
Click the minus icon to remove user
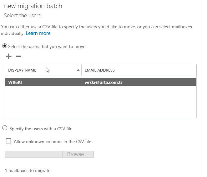[18, 56]
